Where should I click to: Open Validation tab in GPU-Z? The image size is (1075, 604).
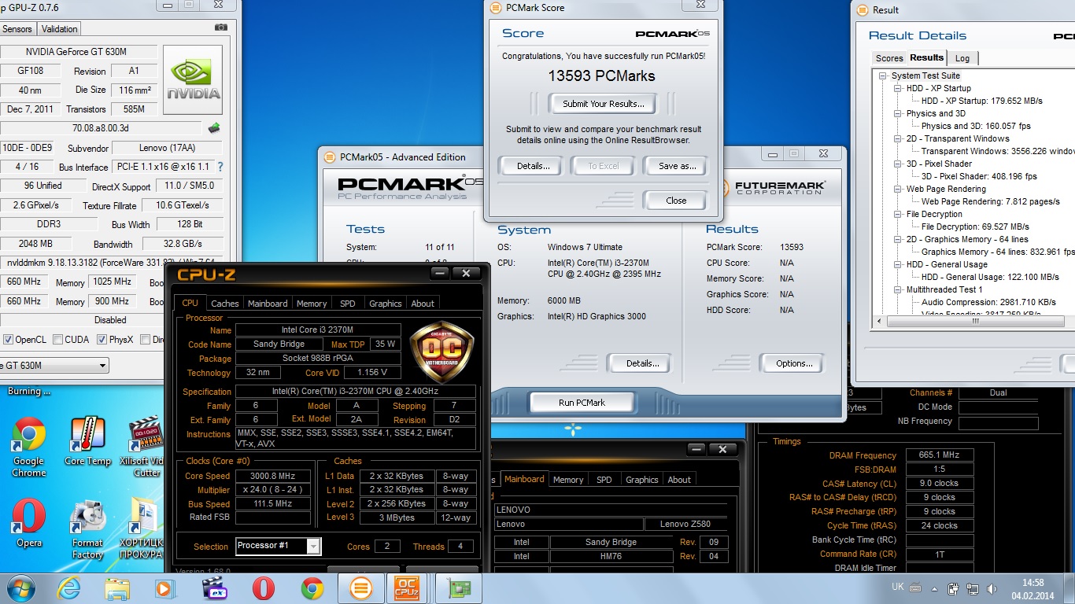coord(60,29)
